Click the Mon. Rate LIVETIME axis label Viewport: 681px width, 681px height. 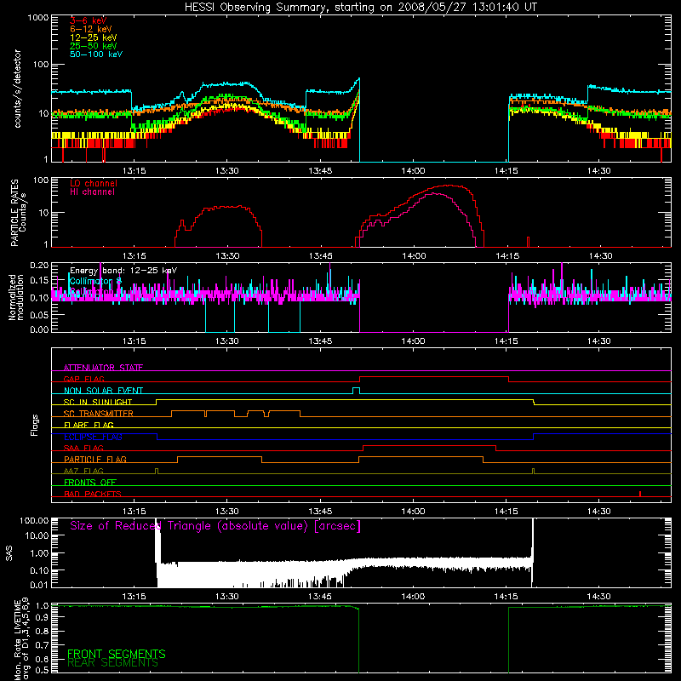point(21,640)
